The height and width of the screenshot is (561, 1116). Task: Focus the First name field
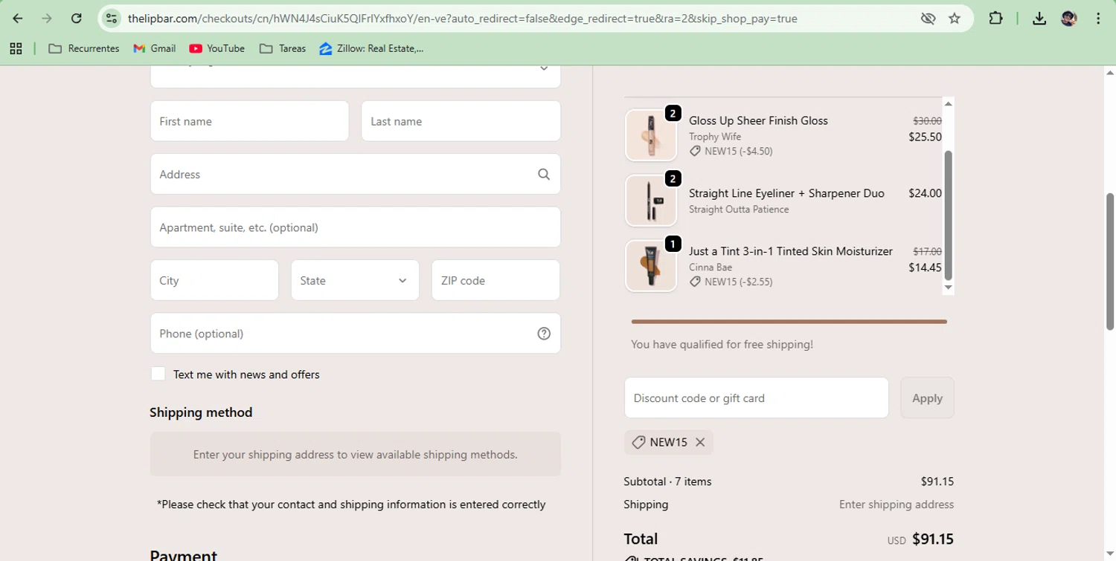[x=249, y=121]
